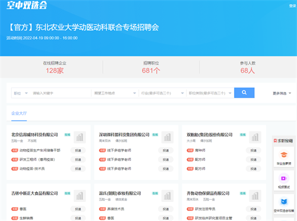Open 兽医 job in 温氏(朝阳)农牧 card

(x=110, y=218)
